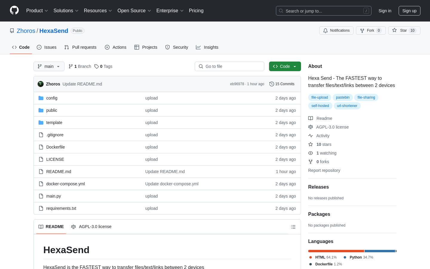
Task: View the 10 stars link
Action: pos(320,144)
